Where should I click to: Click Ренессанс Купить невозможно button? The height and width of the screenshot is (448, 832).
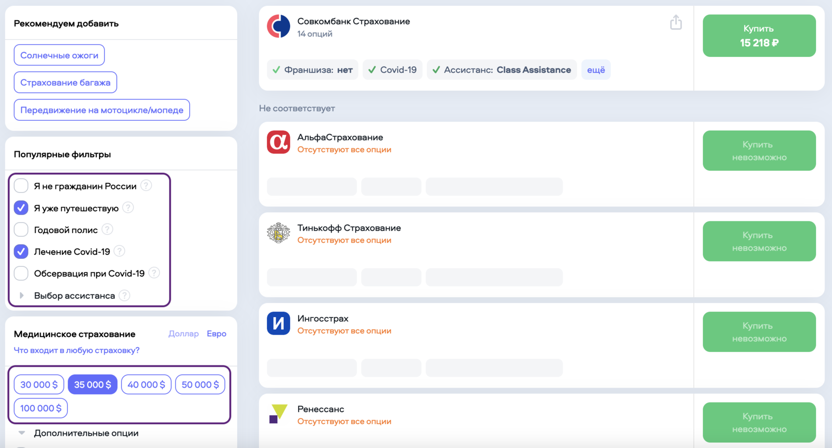pyautogui.click(x=759, y=422)
